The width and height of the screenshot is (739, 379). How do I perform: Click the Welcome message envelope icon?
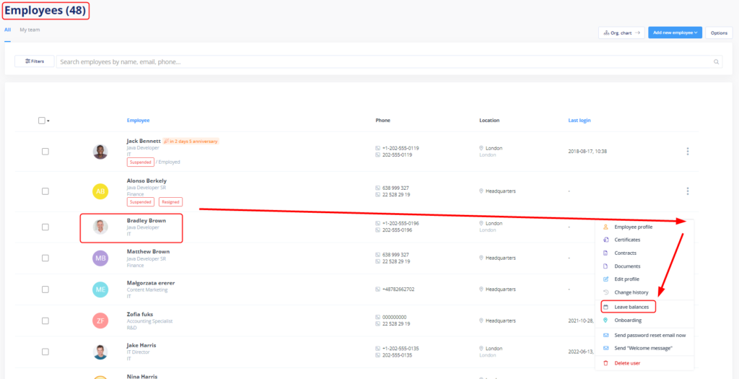(x=605, y=348)
